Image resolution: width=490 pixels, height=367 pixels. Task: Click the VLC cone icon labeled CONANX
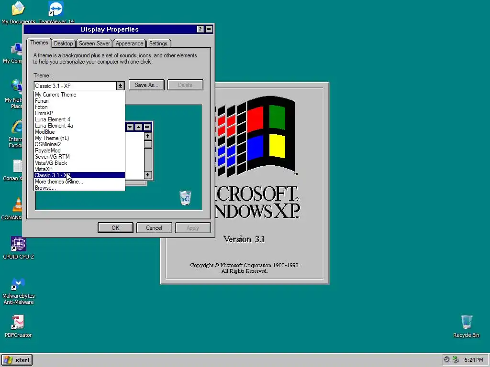click(x=18, y=205)
